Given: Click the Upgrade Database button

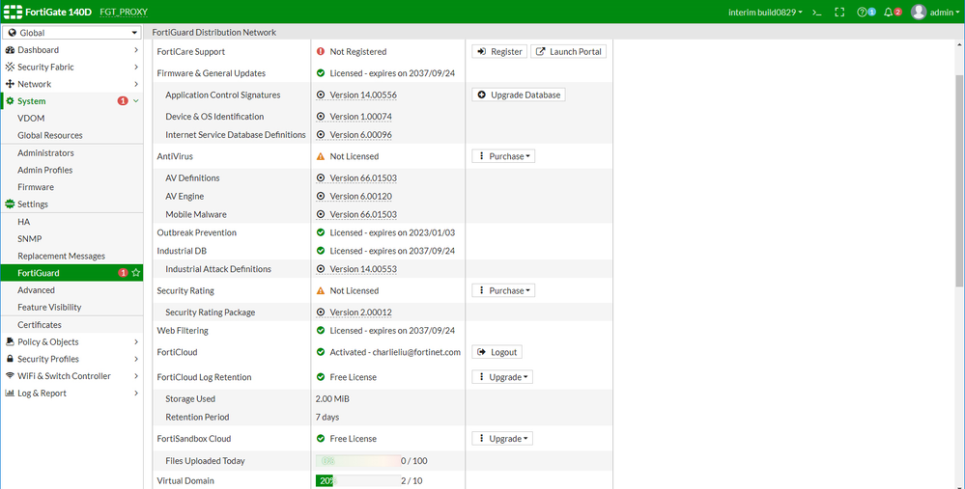Looking at the screenshot, I should tap(518, 95).
